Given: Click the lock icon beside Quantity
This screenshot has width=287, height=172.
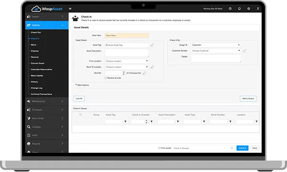Looking at the screenshot, I should point(144,73).
